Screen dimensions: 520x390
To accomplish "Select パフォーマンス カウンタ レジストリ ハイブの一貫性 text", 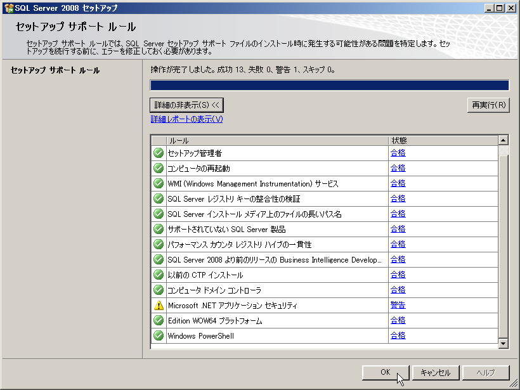I will [x=240, y=245].
